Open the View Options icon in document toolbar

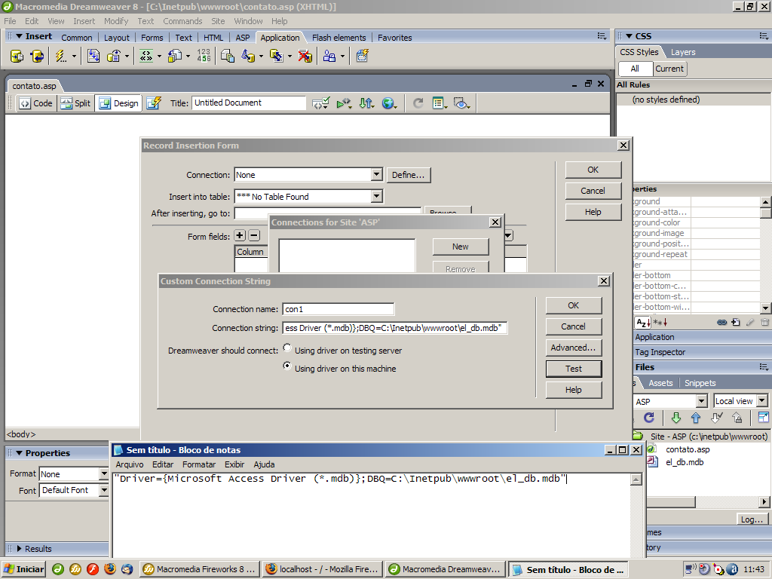(x=440, y=103)
